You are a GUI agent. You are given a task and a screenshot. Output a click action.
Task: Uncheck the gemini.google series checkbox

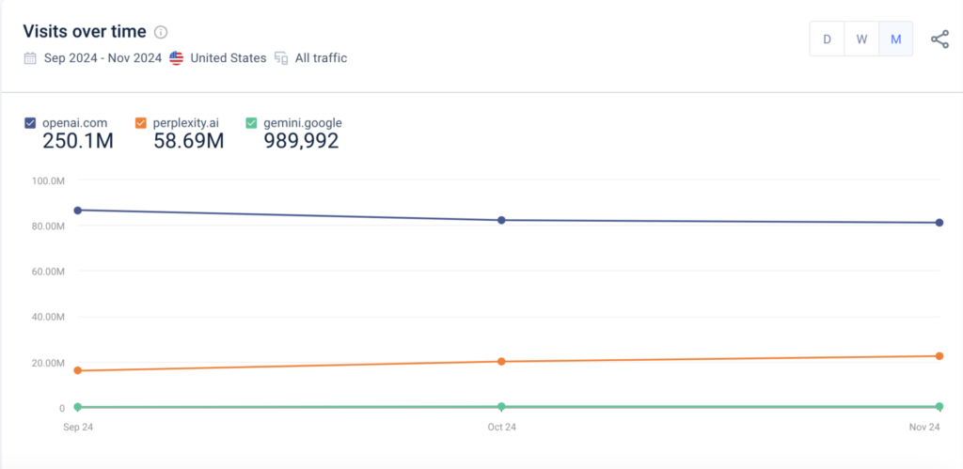click(x=251, y=122)
